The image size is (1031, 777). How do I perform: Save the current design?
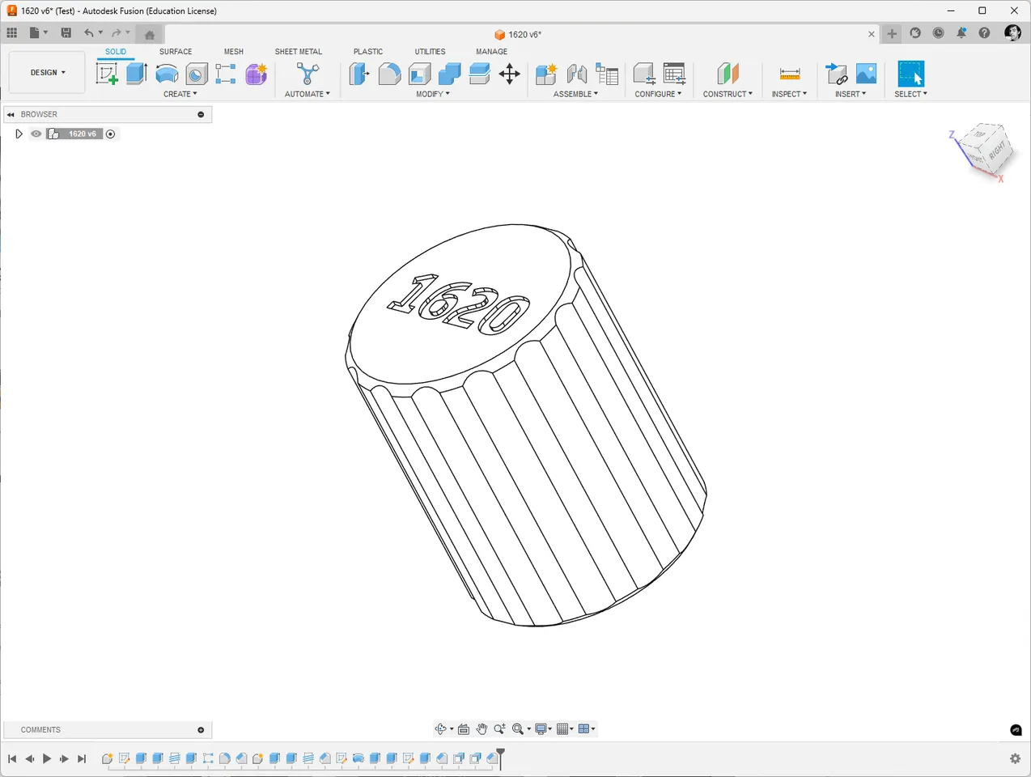[x=66, y=32]
